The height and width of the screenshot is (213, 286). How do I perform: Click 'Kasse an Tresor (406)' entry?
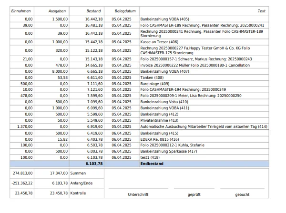(x=159, y=42)
